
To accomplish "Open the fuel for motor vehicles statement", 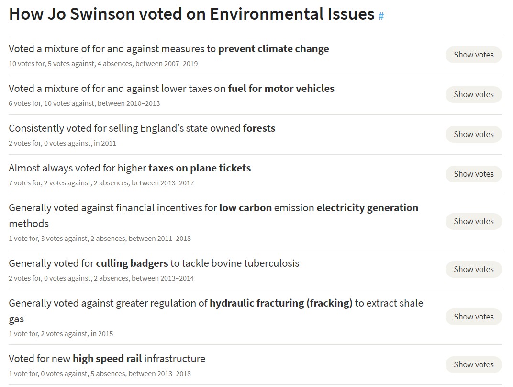I will 171,89.
